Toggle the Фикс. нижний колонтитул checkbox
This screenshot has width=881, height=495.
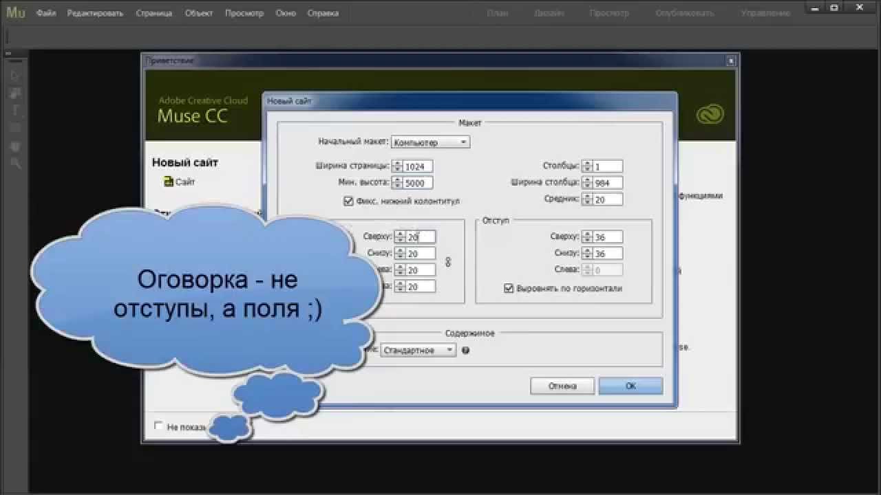pyautogui.click(x=348, y=201)
